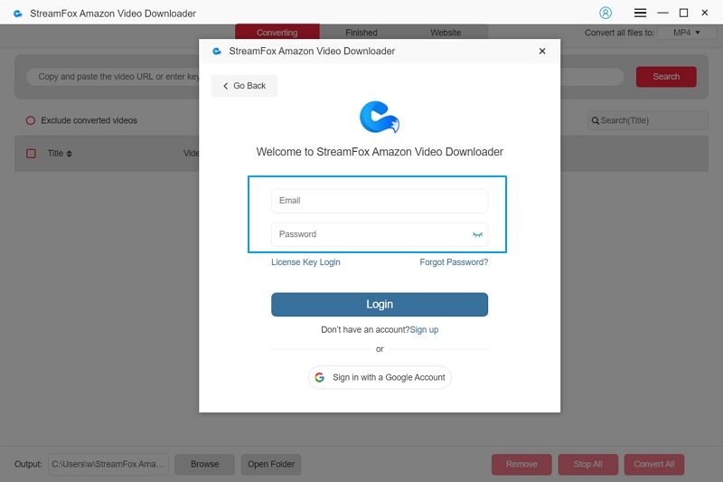Sign in with a Google Account
723x482 pixels.
pyautogui.click(x=380, y=377)
